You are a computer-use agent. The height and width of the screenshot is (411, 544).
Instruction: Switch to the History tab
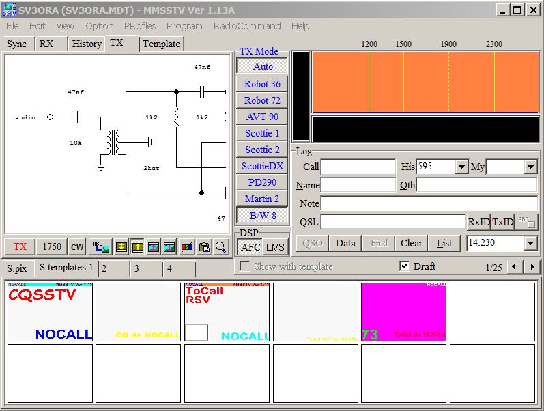(87, 44)
